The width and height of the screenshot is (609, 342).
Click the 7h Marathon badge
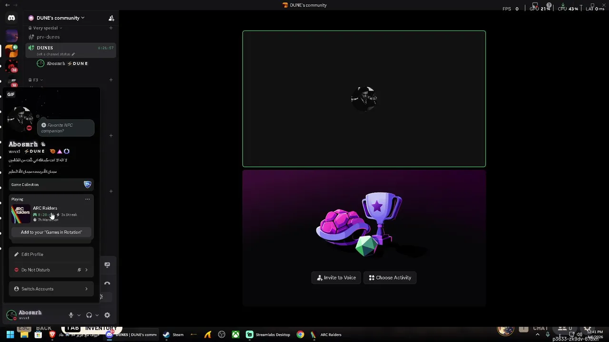46,220
